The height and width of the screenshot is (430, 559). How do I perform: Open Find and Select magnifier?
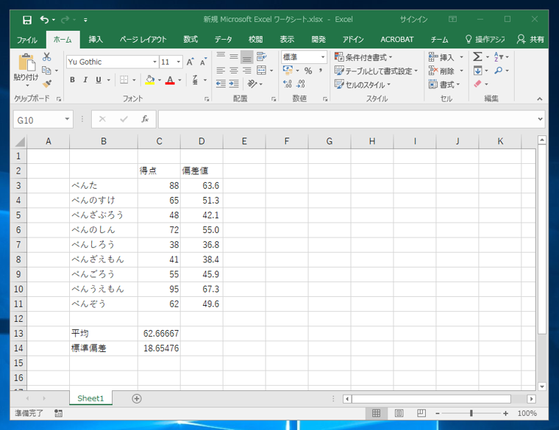tap(499, 70)
